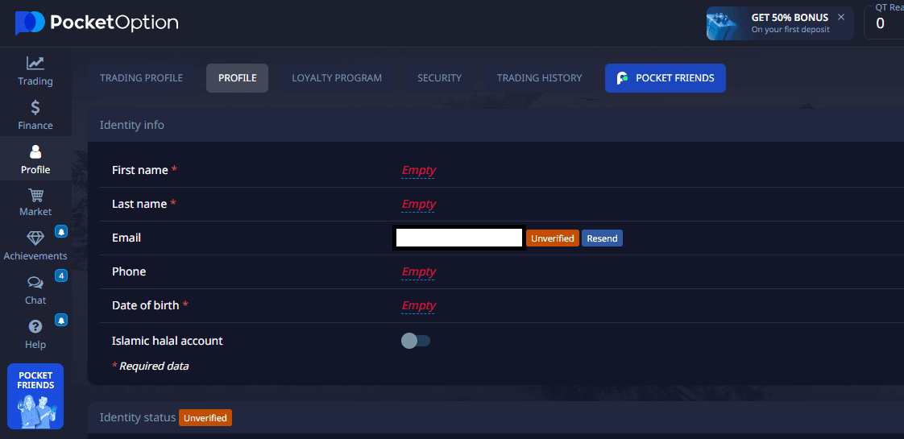The image size is (904, 439).
Task: Go to the Security tab
Action: [x=439, y=78]
